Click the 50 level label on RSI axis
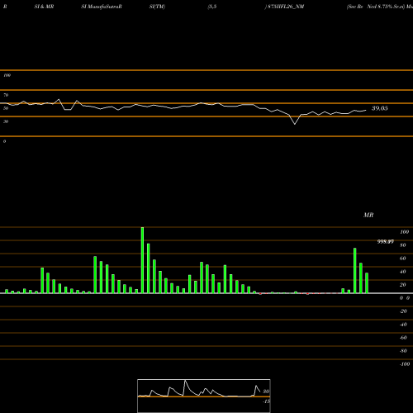 (x=6, y=108)
